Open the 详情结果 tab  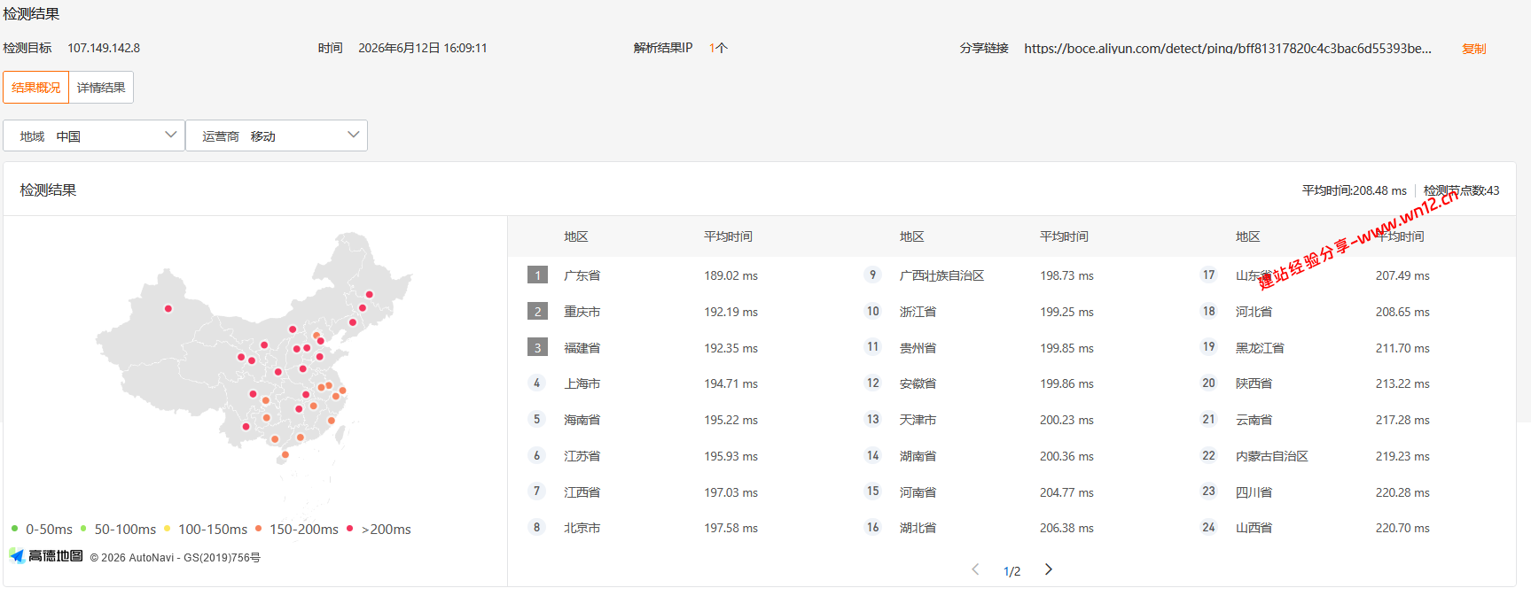101,88
